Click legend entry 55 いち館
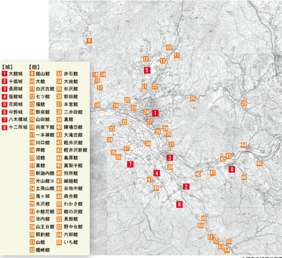 point(67,242)
